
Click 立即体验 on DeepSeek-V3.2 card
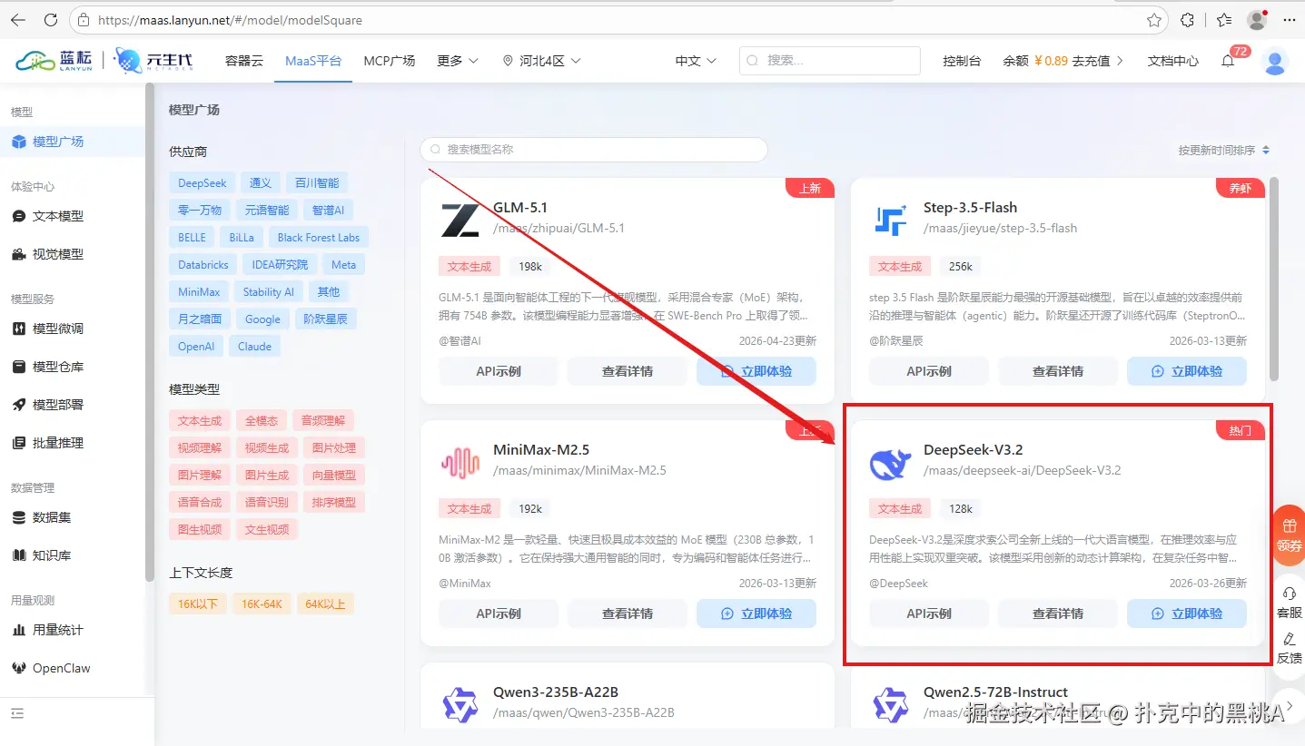(x=1187, y=613)
